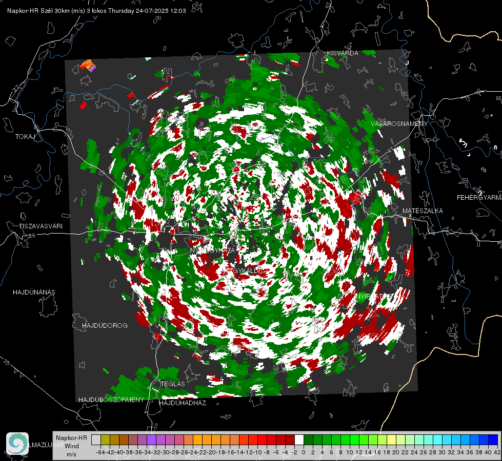Image resolution: width=502 pixels, height=461 pixels.
Task: Select the MÁTÉSZALKA label
Action: point(423,211)
